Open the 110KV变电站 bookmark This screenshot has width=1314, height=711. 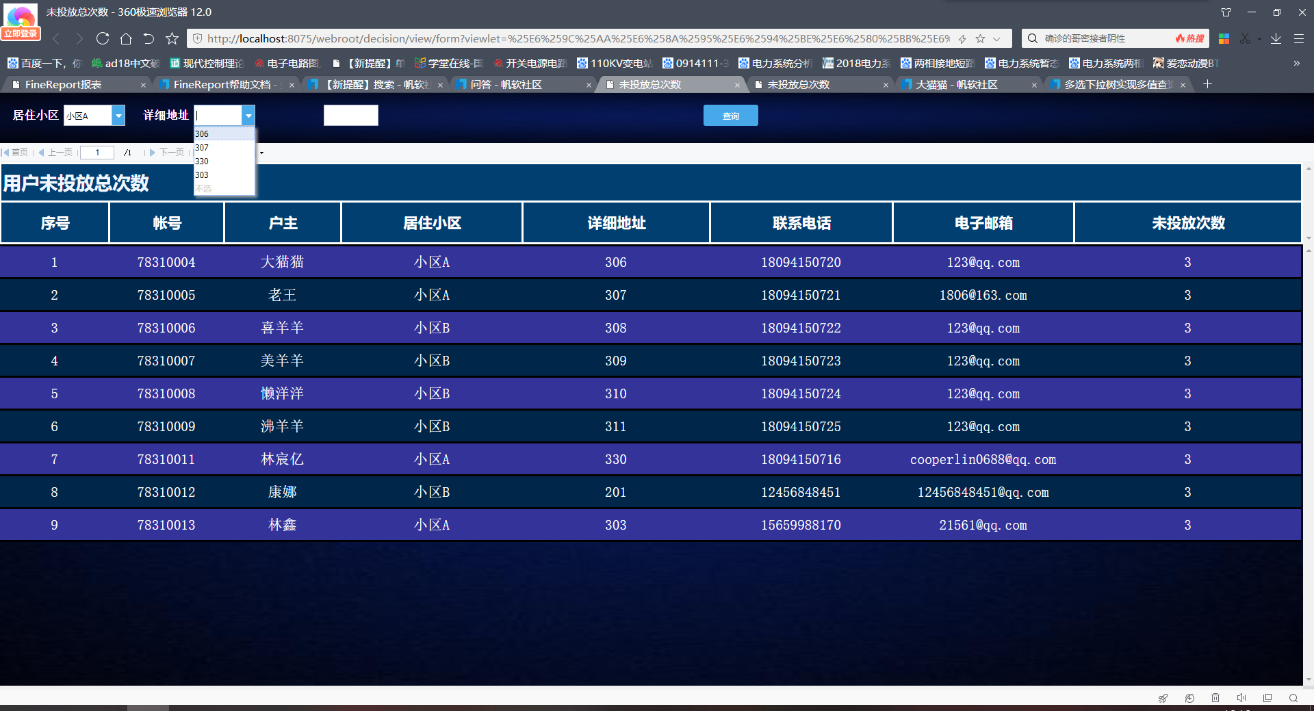pyautogui.click(x=615, y=63)
